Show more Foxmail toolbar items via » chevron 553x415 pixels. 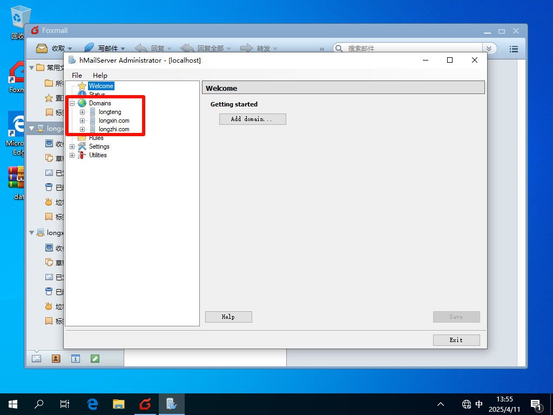pos(322,49)
